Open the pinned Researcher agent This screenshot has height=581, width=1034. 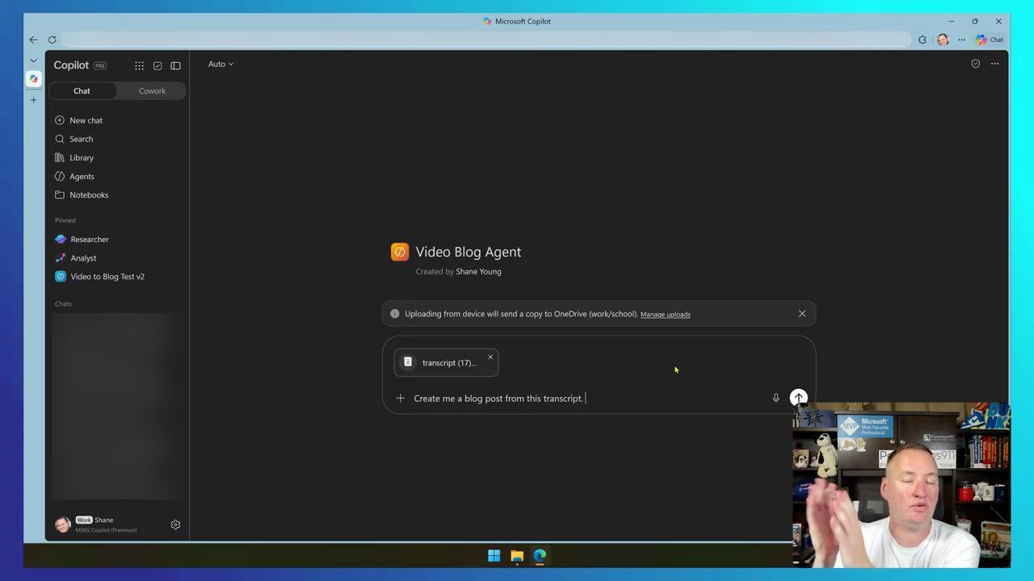[x=82, y=240]
